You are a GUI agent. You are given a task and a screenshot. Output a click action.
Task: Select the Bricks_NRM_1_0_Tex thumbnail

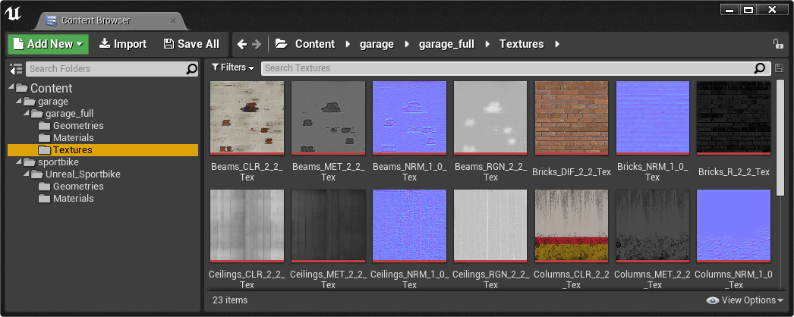652,118
